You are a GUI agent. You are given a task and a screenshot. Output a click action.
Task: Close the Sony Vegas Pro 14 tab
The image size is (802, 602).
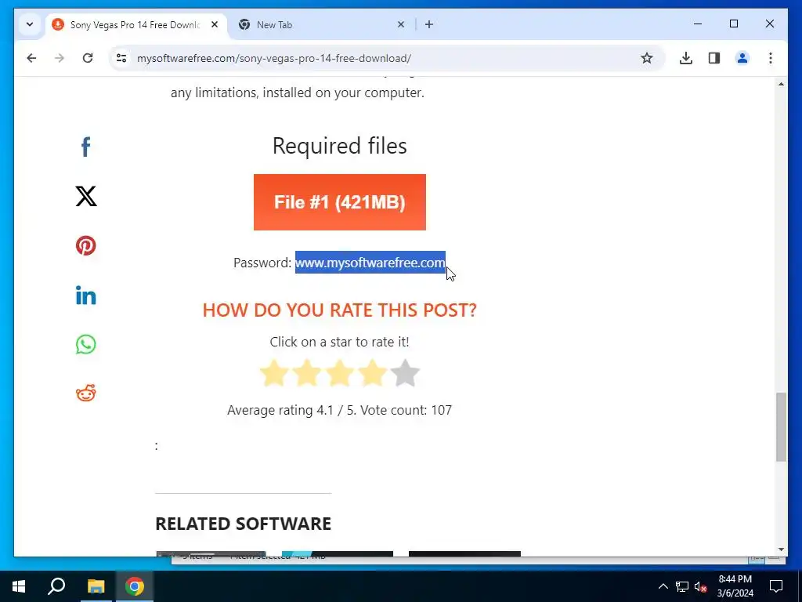pyautogui.click(x=215, y=24)
